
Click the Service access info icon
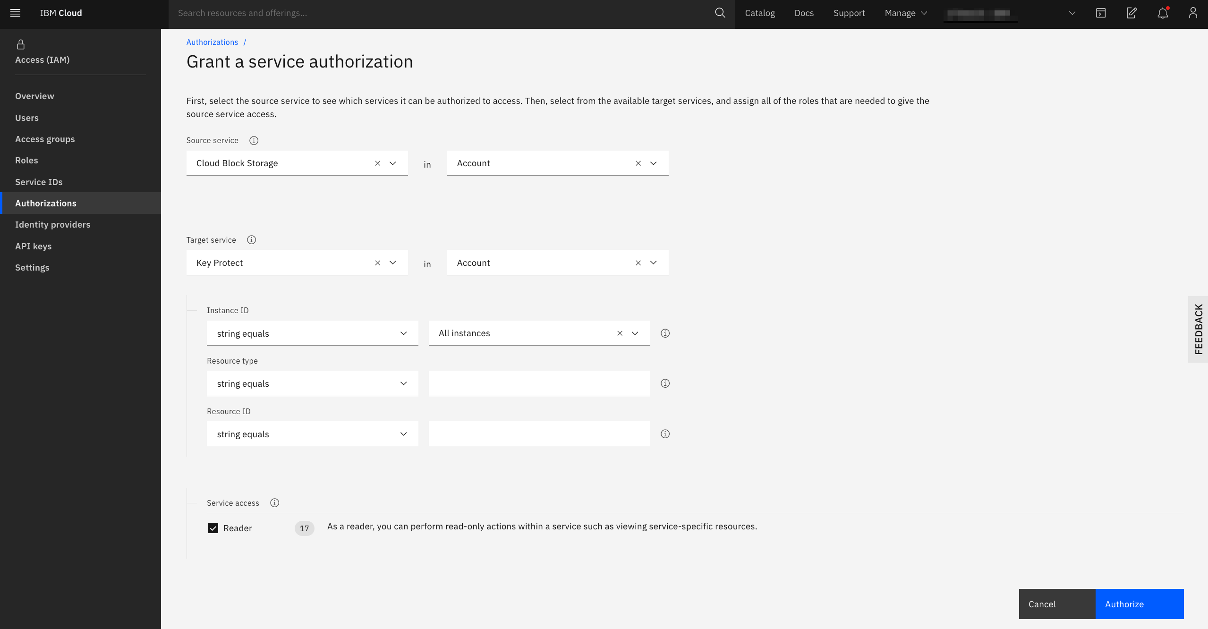[274, 503]
